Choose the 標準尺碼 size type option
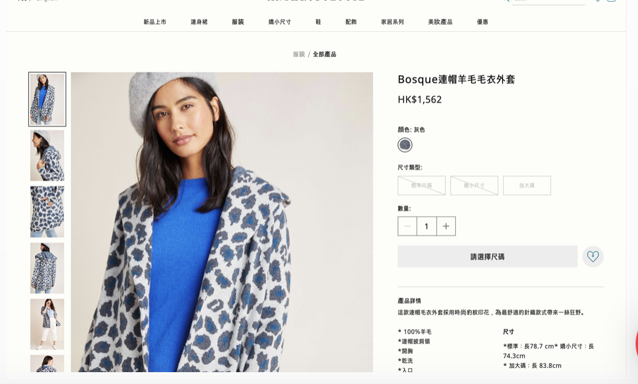This screenshot has height=384, width=638. (x=421, y=185)
